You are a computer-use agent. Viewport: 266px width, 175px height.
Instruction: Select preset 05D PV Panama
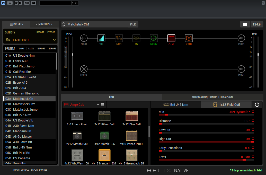[30, 158]
